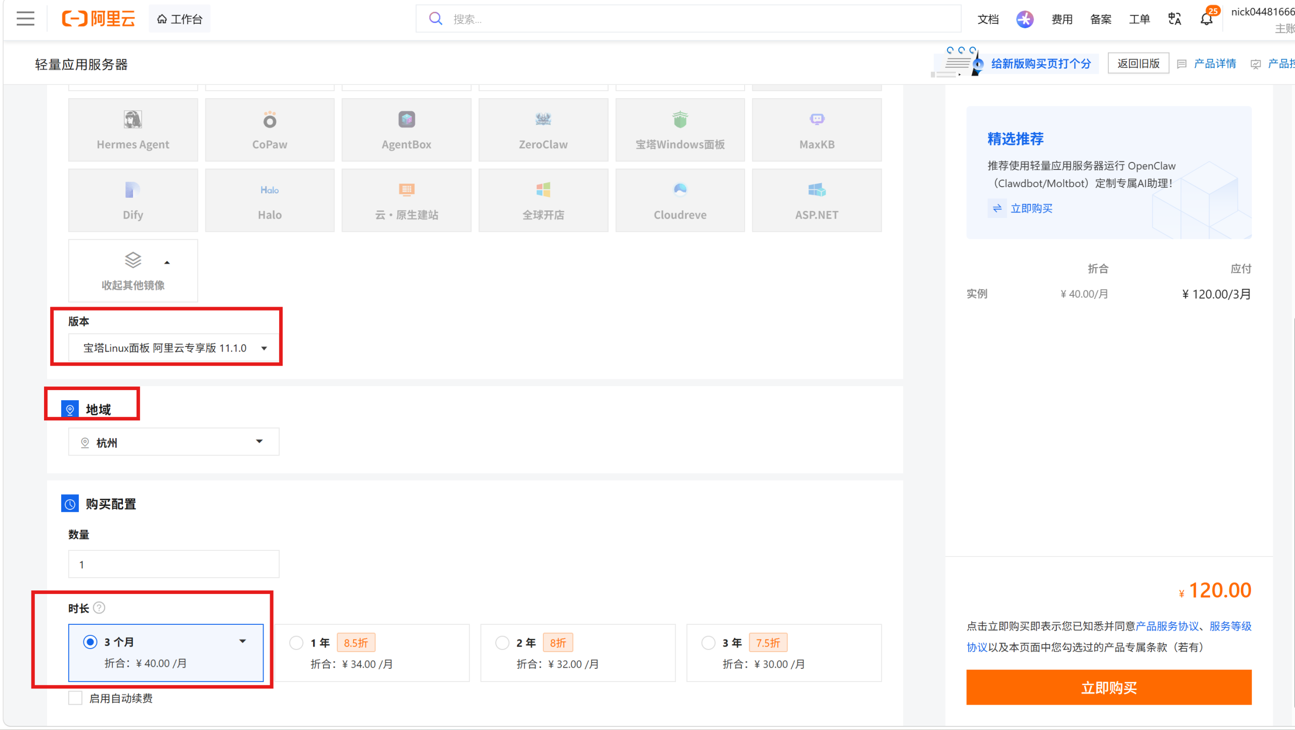Image resolution: width=1295 pixels, height=730 pixels.
Task: Select the 3 年 duration option
Action: click(784, 653)
